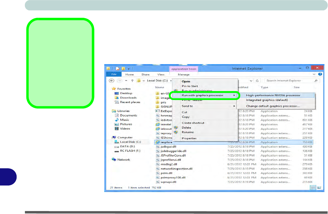Open Recent places
Image resolution: width=328 pixels, height=214 pixels.
click(x=130, y=102)
